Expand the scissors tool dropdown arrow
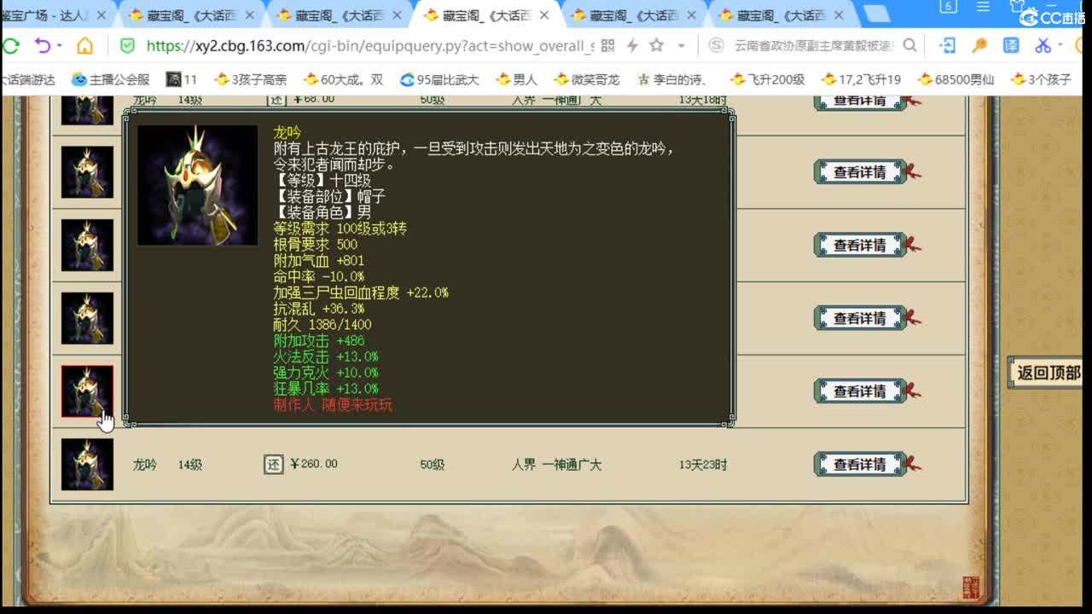Image resolution: width=1092 pixels, height=614 pixels. click(x=1060, y=45)
